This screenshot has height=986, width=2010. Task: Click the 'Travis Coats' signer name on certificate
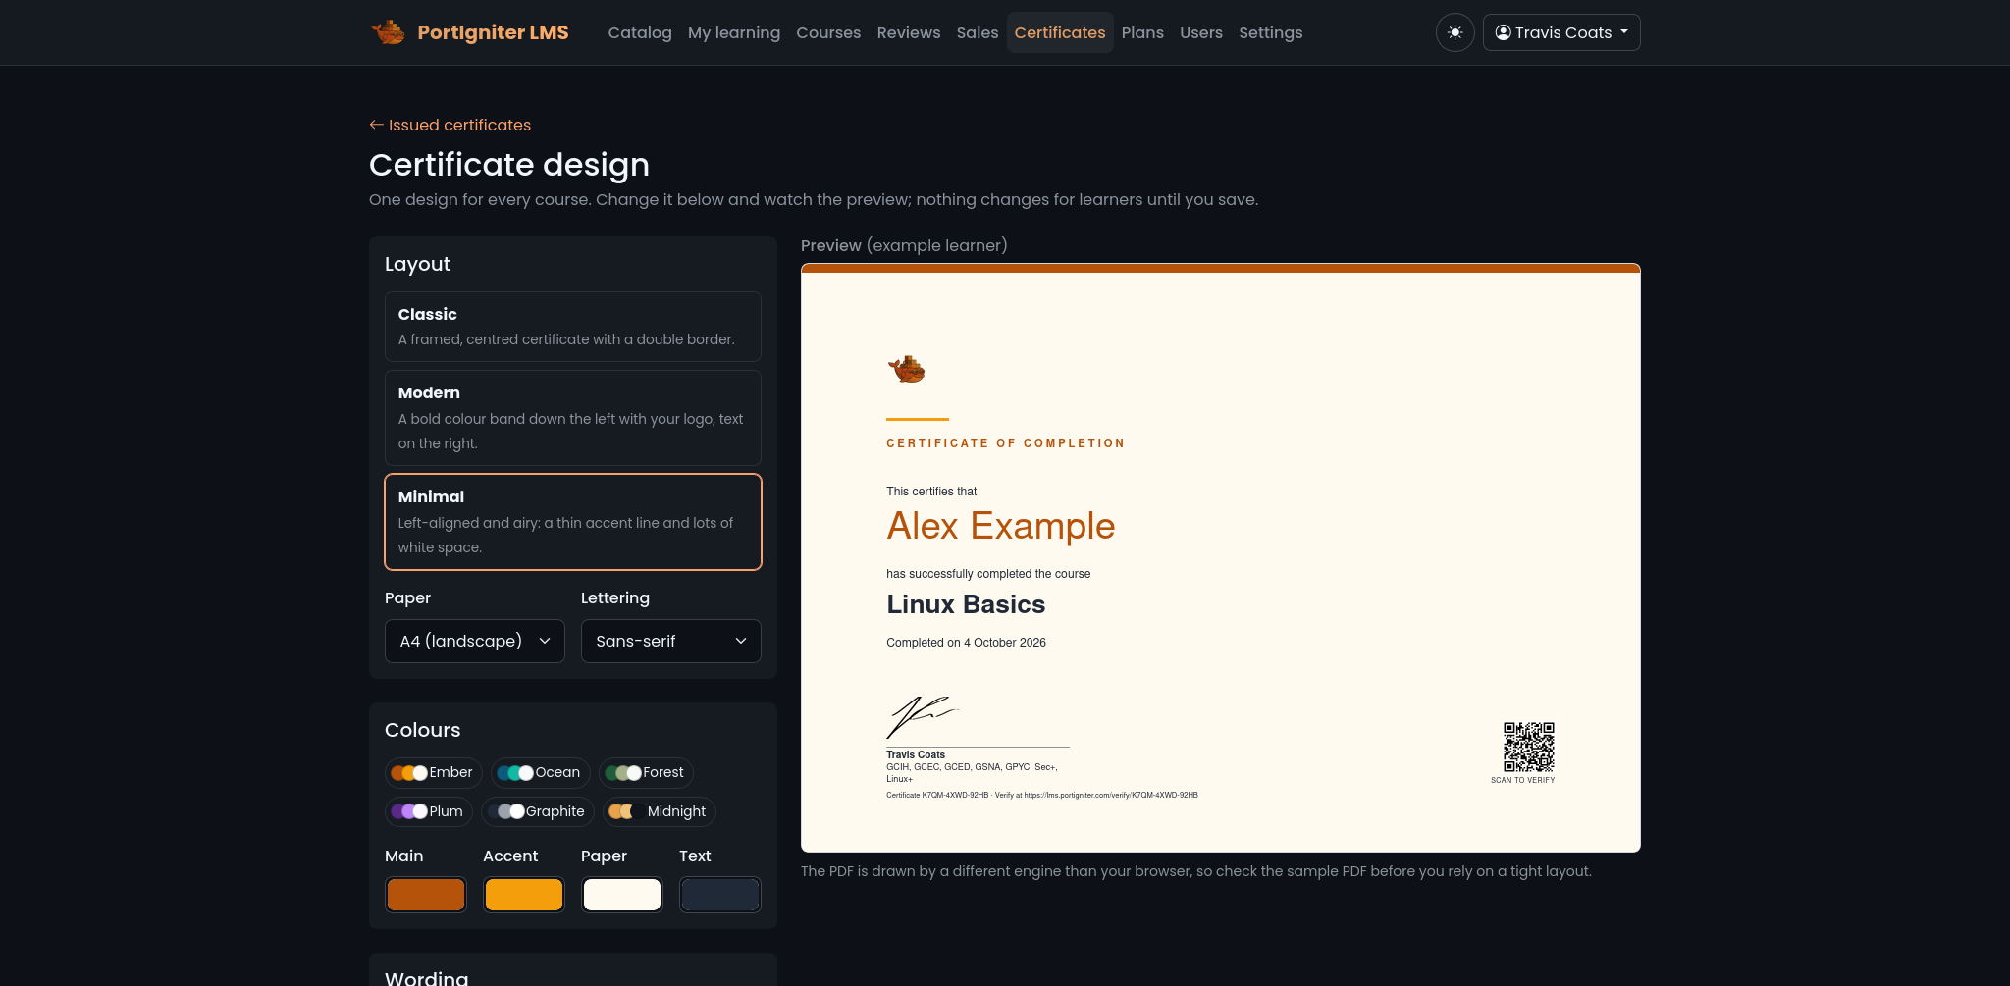coord(916,754)
